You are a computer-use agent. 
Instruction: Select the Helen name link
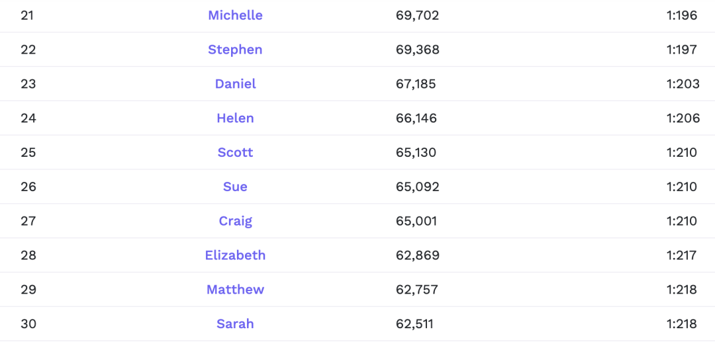click(235, 118)
